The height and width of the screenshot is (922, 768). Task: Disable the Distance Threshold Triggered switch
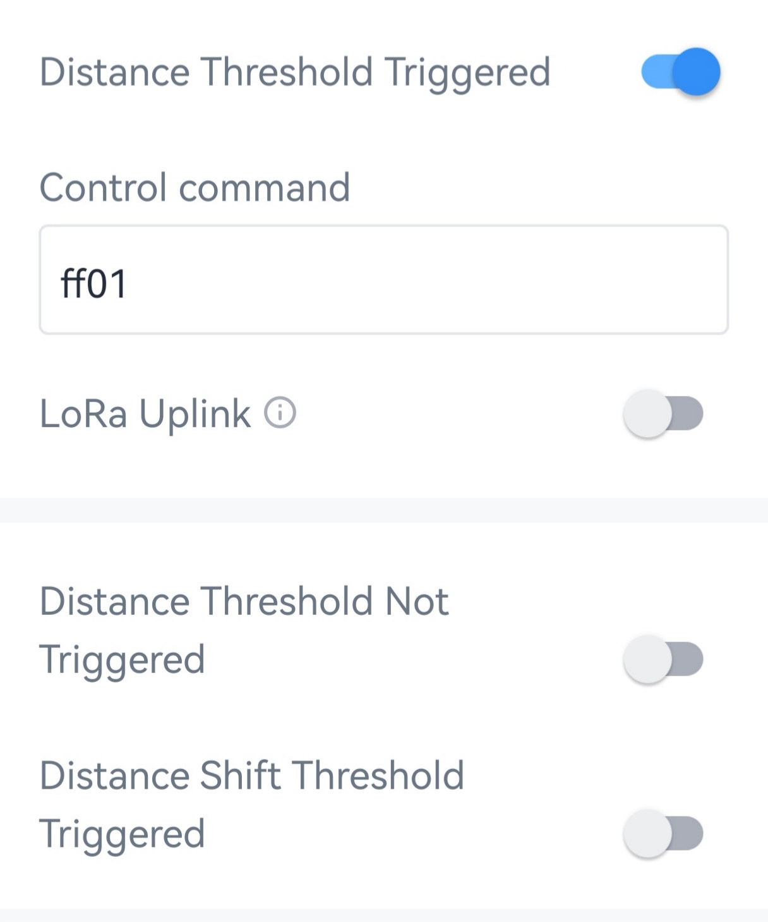(680, 71)
